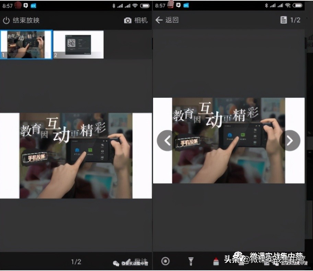Tap 结束放映 to end the slideshow
313x271 pixels.
point(21,20)
